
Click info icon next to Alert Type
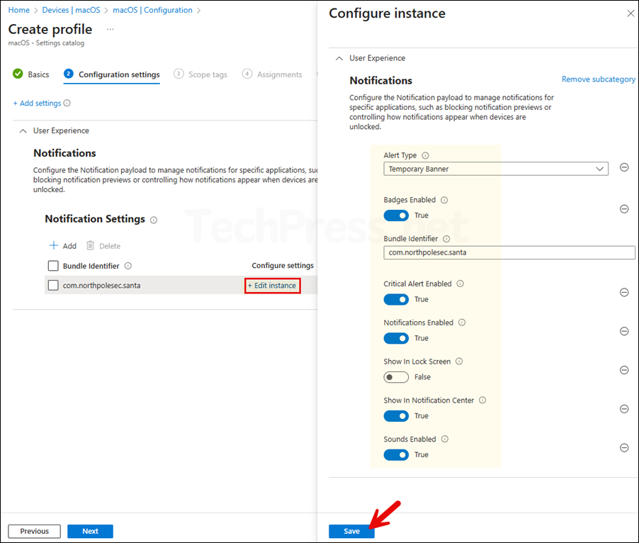pos(426,155)
